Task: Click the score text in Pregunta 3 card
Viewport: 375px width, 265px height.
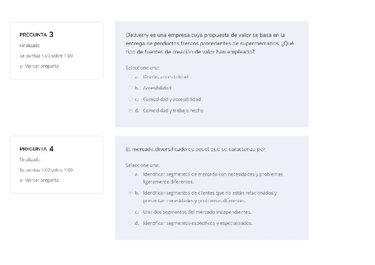Action: [46, 56]
